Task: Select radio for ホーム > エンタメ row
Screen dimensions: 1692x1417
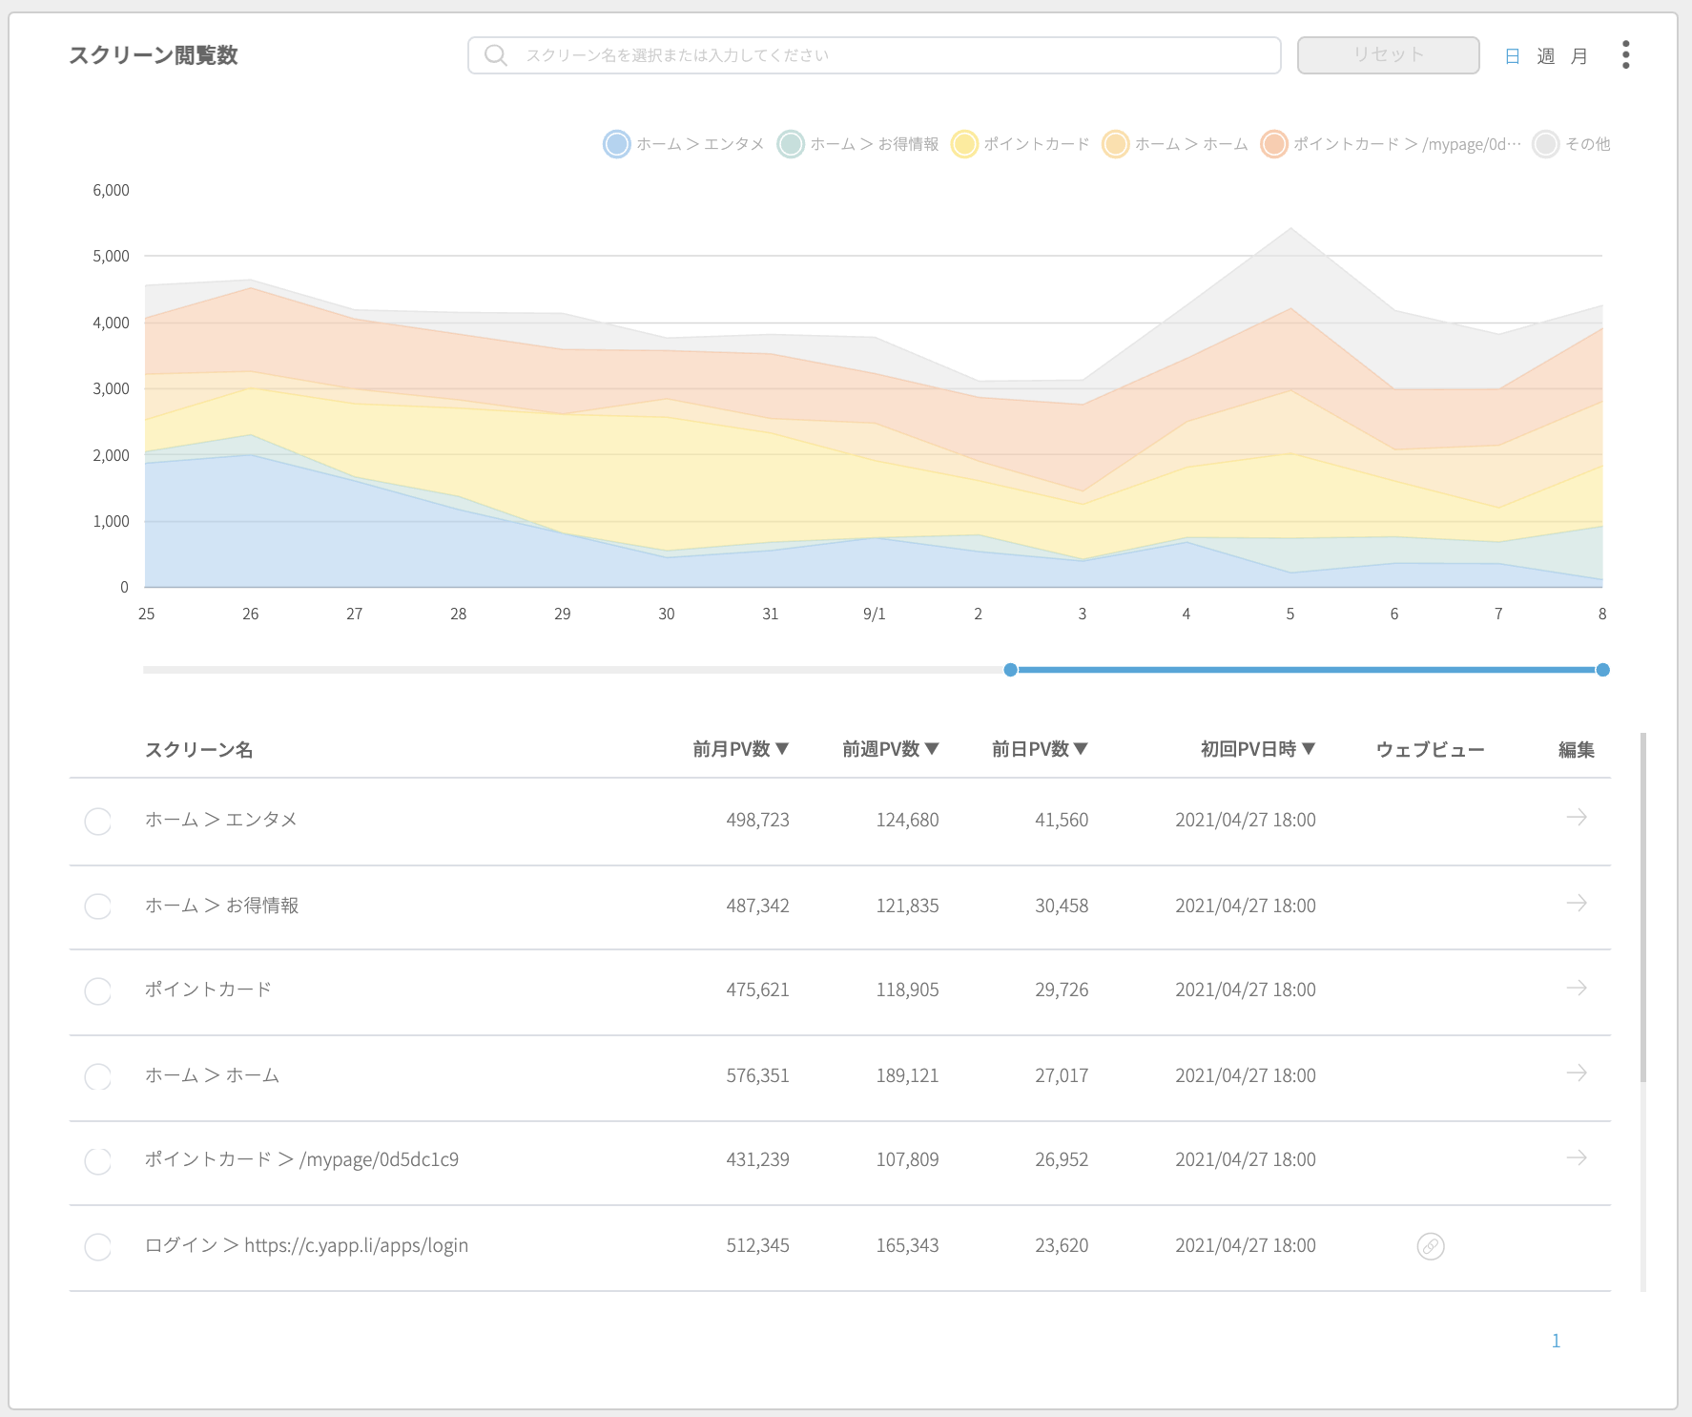Action: point(98,821)
